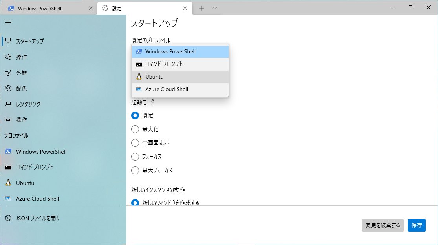Click the Ubuntu penguin icon in dropdown list

[x=139, y=77]
